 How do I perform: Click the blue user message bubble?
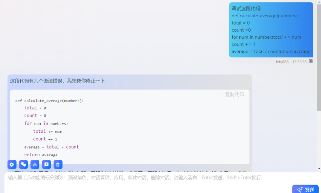pyautogui.click(x=271, y=30)
